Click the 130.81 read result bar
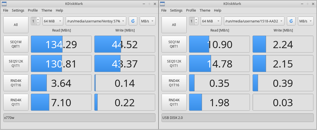 tap(61, 63)
